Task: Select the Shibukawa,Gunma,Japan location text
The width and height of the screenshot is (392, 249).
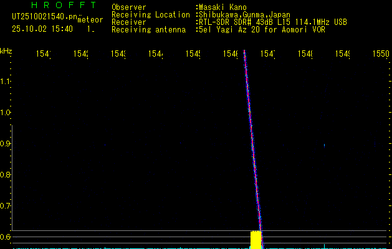Action: [x=244, y=14]
